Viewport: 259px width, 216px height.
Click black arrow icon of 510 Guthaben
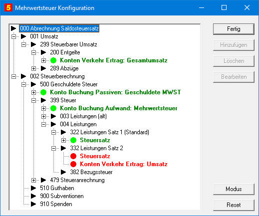click(33, 188)
